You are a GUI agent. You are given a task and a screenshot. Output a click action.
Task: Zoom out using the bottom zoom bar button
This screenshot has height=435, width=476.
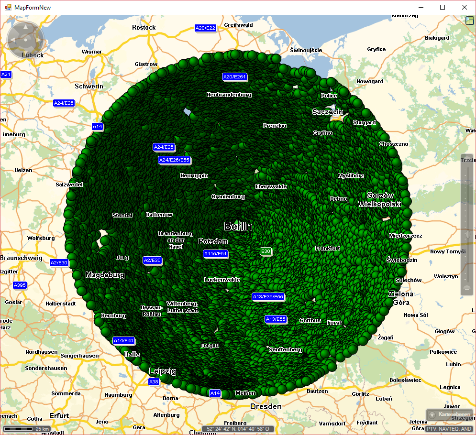pos(467,288)
